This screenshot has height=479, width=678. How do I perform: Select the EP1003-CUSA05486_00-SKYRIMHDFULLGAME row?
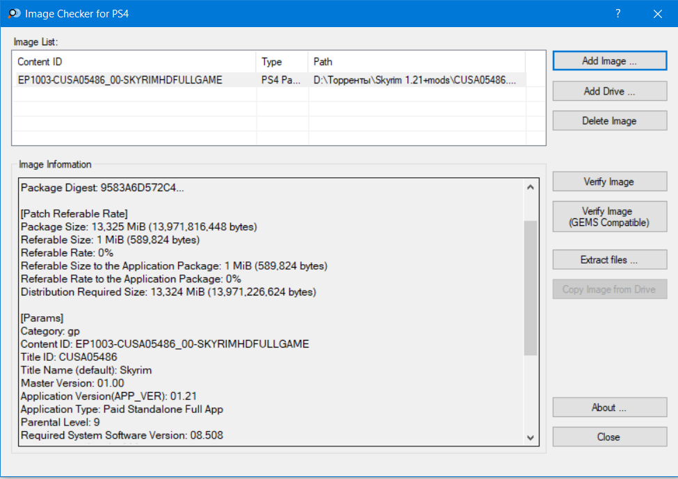coord(269,80)
